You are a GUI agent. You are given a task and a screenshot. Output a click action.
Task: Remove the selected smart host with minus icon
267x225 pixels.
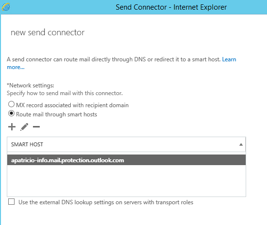(x=36, y=127)
